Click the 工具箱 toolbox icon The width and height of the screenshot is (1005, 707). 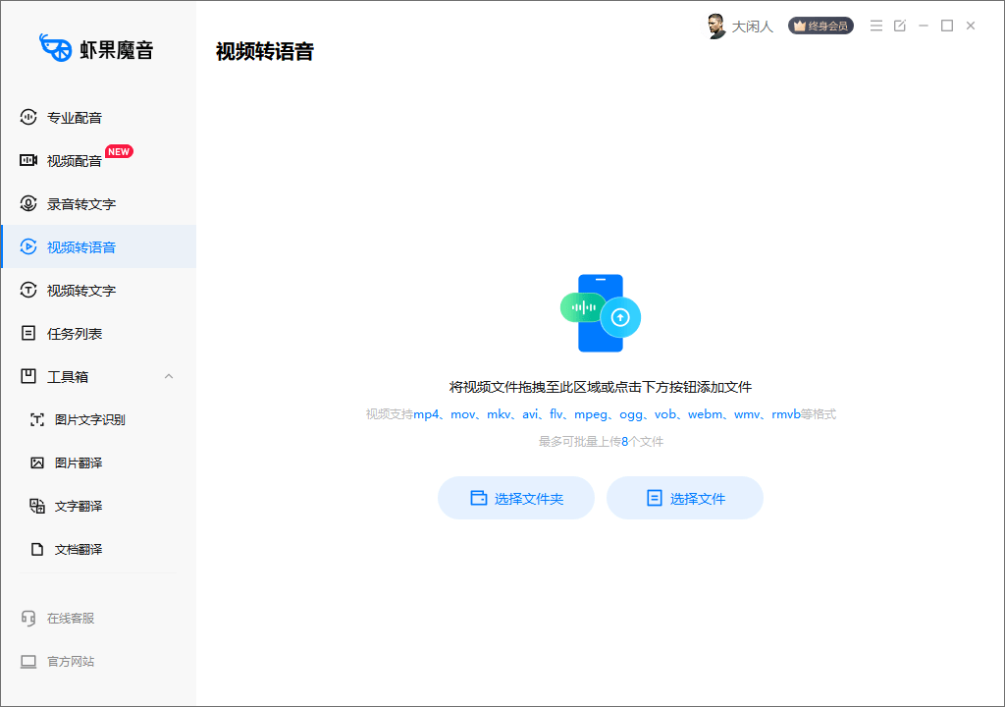[x=28, y=376]
